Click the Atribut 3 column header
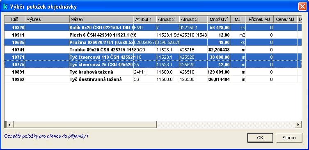 coord(193,19)
